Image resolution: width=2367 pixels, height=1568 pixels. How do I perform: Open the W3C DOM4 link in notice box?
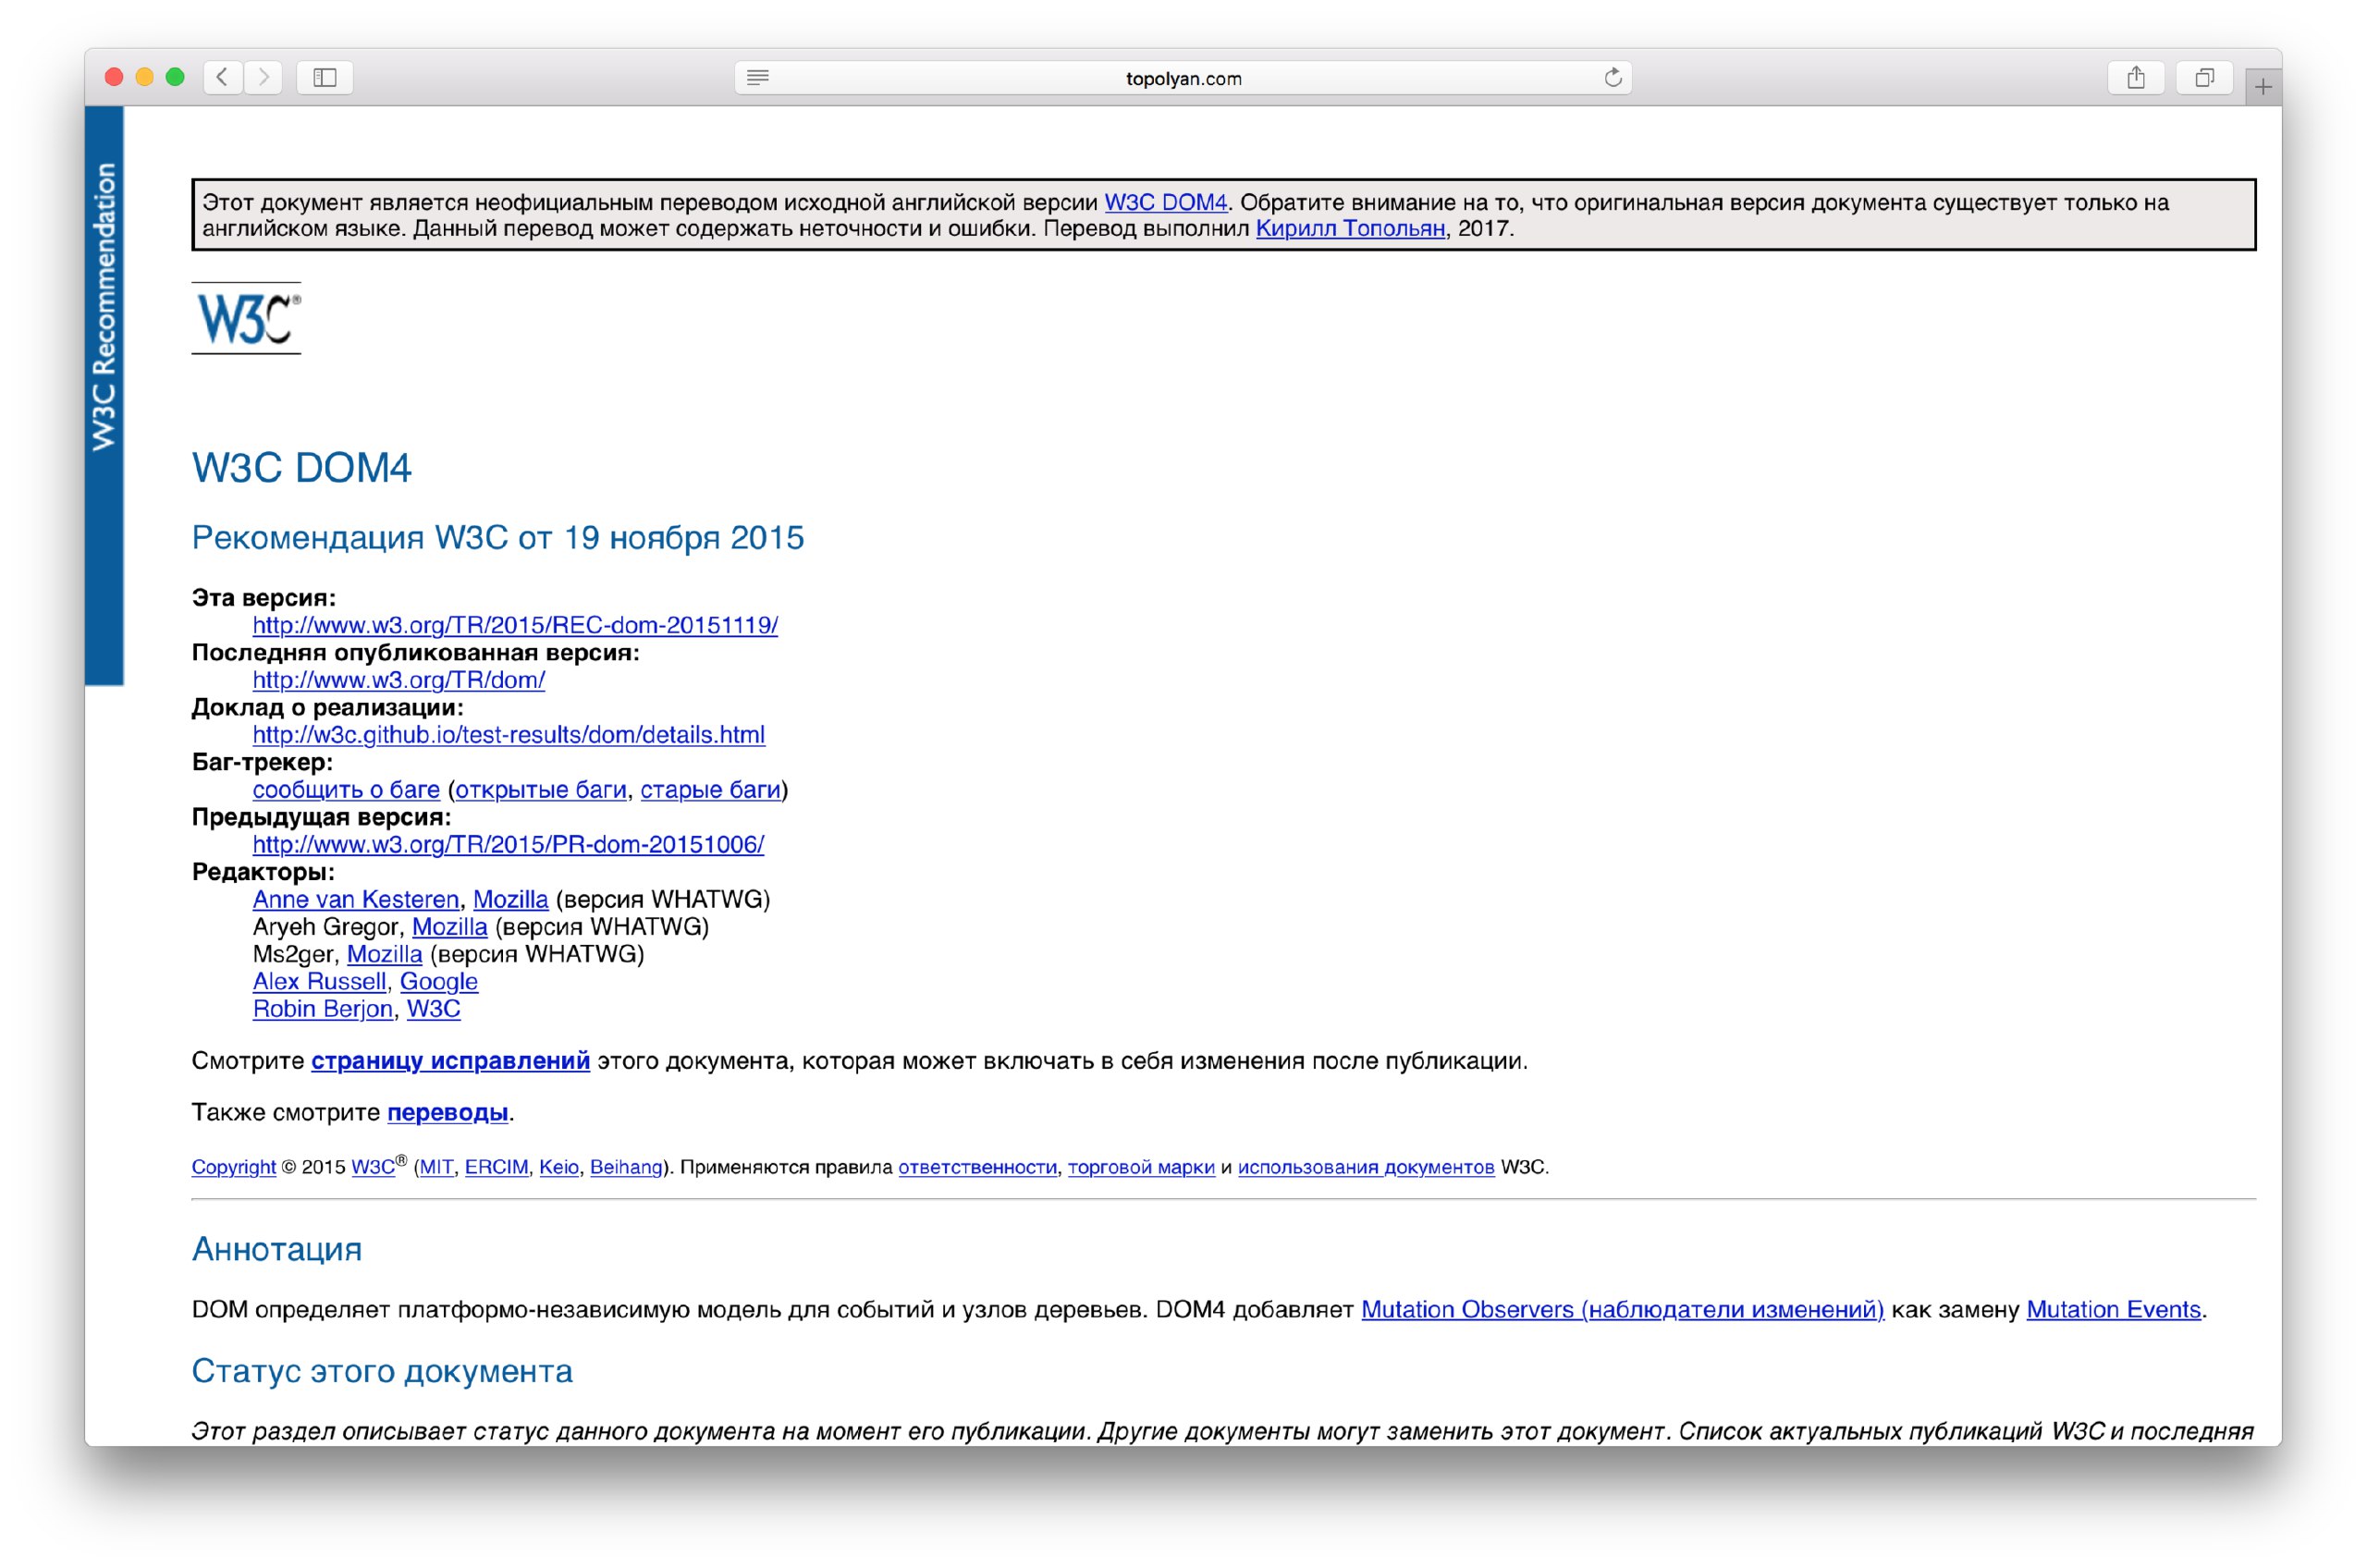[x=1165, y=202]
